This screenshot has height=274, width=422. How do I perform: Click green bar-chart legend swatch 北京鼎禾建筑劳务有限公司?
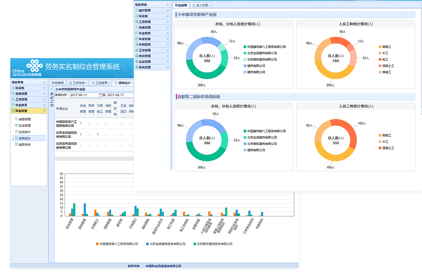(x=195, y=244)
